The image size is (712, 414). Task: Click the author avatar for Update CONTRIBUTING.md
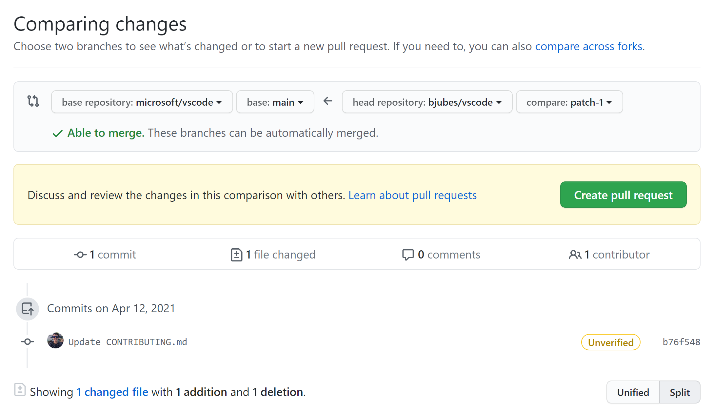point(55,340)
